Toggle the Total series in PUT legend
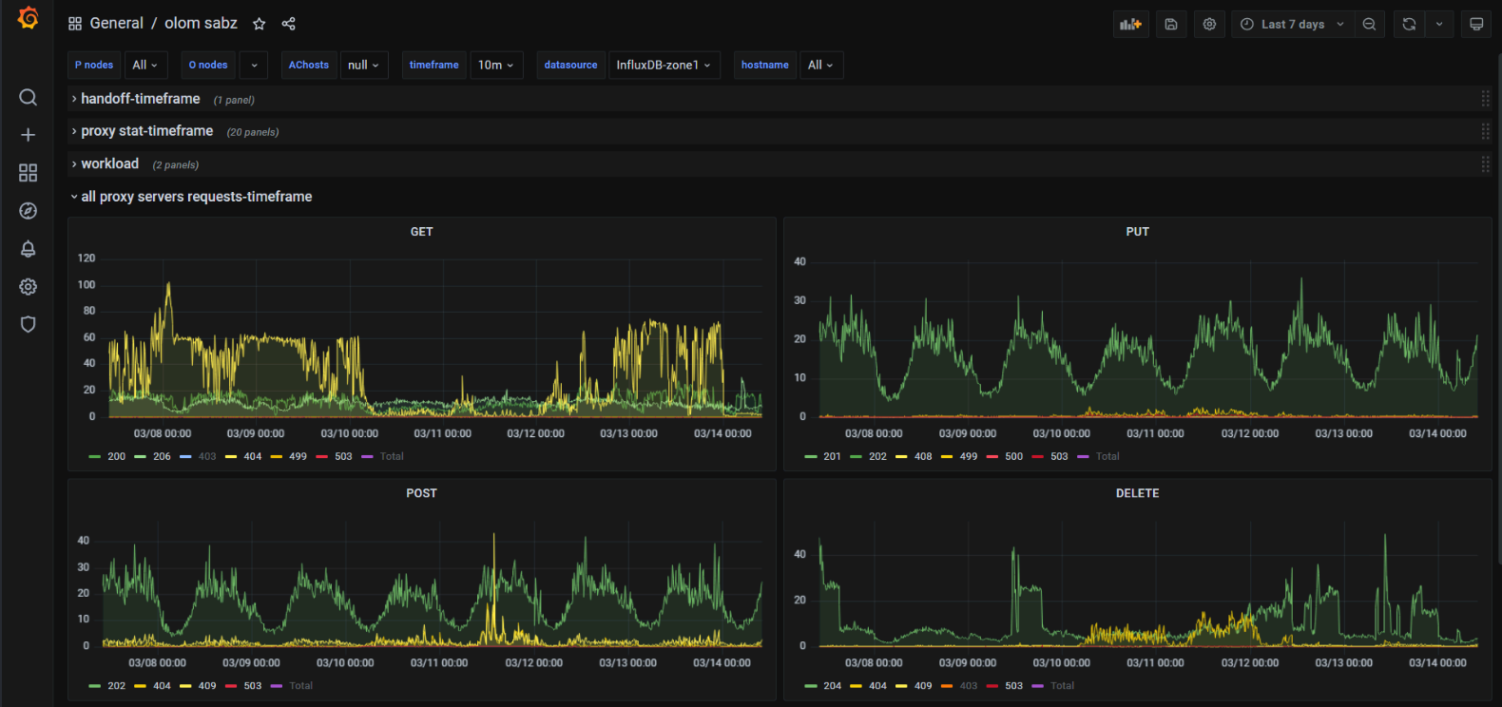This screenshot has height=707, width=1502. coord(1107,457)
